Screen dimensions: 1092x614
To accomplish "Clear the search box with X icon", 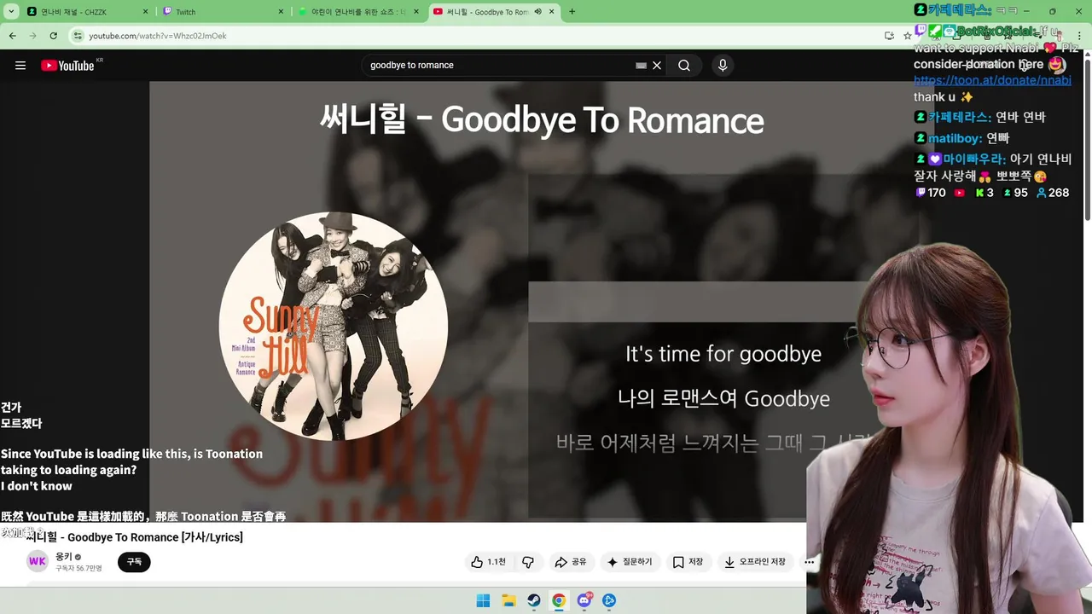I will [657, 66].
